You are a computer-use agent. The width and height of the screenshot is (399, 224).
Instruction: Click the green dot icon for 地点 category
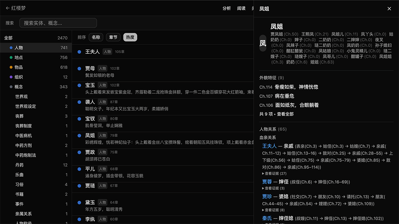click(11, 57)
